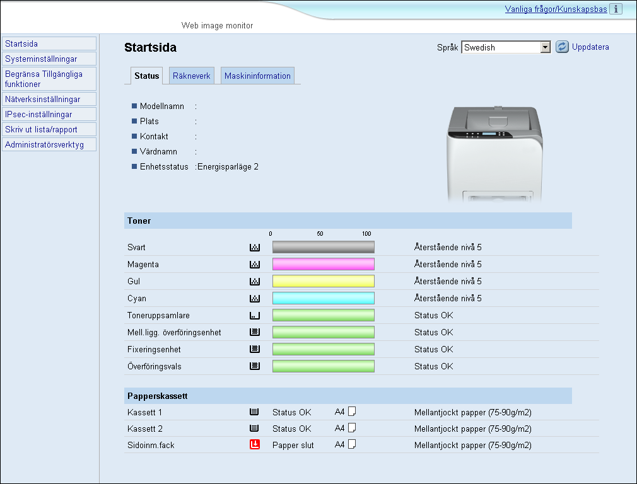Image resolution: width=637 pixels, height=484 pixels.
Task: Click the red Sidoinm.fack paper-out icon
Action: (x=255, y=445)
